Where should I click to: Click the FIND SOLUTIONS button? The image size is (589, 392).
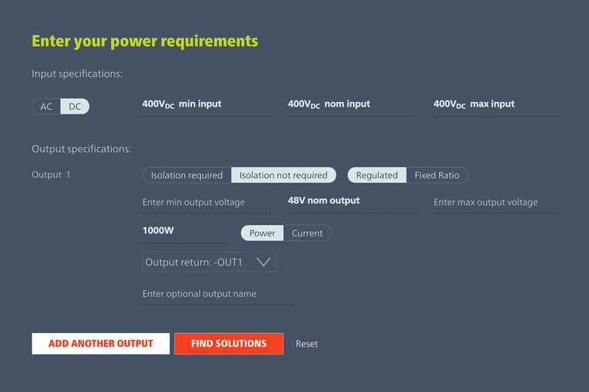pyautogui.click(x=229, y=344)
